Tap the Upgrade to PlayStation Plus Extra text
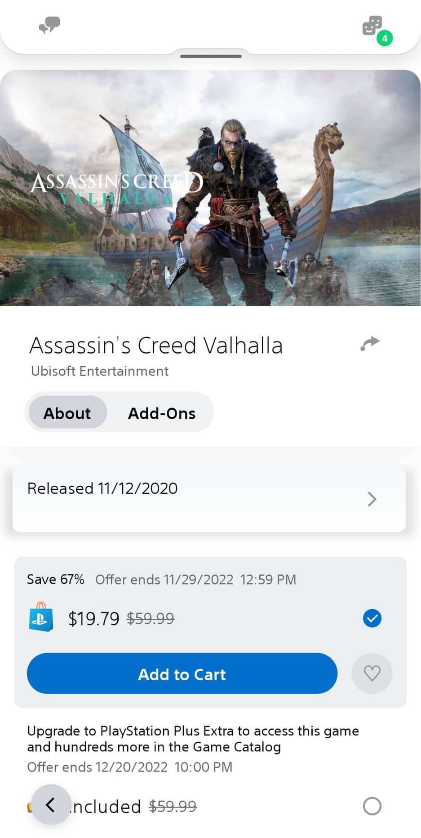The height and width of the screenshot is (838, 421). click(193, 739)
